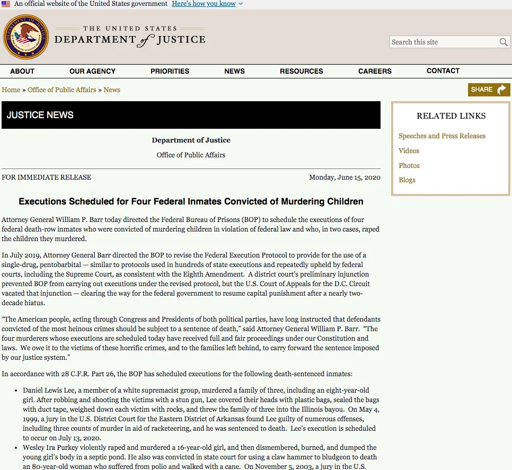Open the ABOUT menu

pos(22,71)
